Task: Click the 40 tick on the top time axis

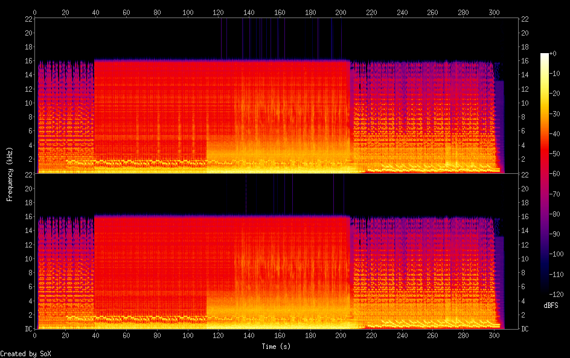Action: point(96,12)
